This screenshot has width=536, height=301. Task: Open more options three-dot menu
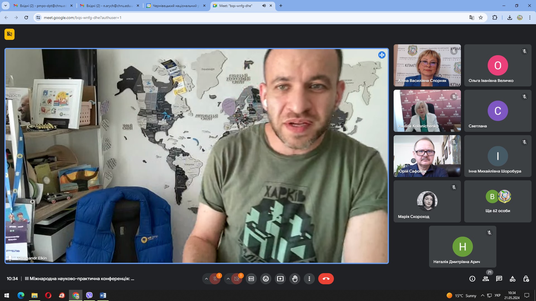click(x=309, y=279)
